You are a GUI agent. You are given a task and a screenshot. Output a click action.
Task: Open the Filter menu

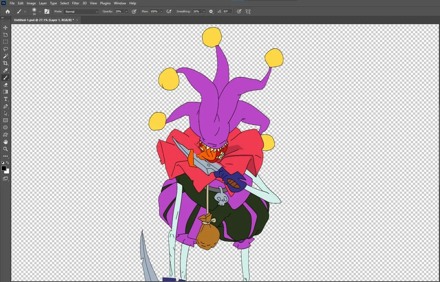(76, 3)
